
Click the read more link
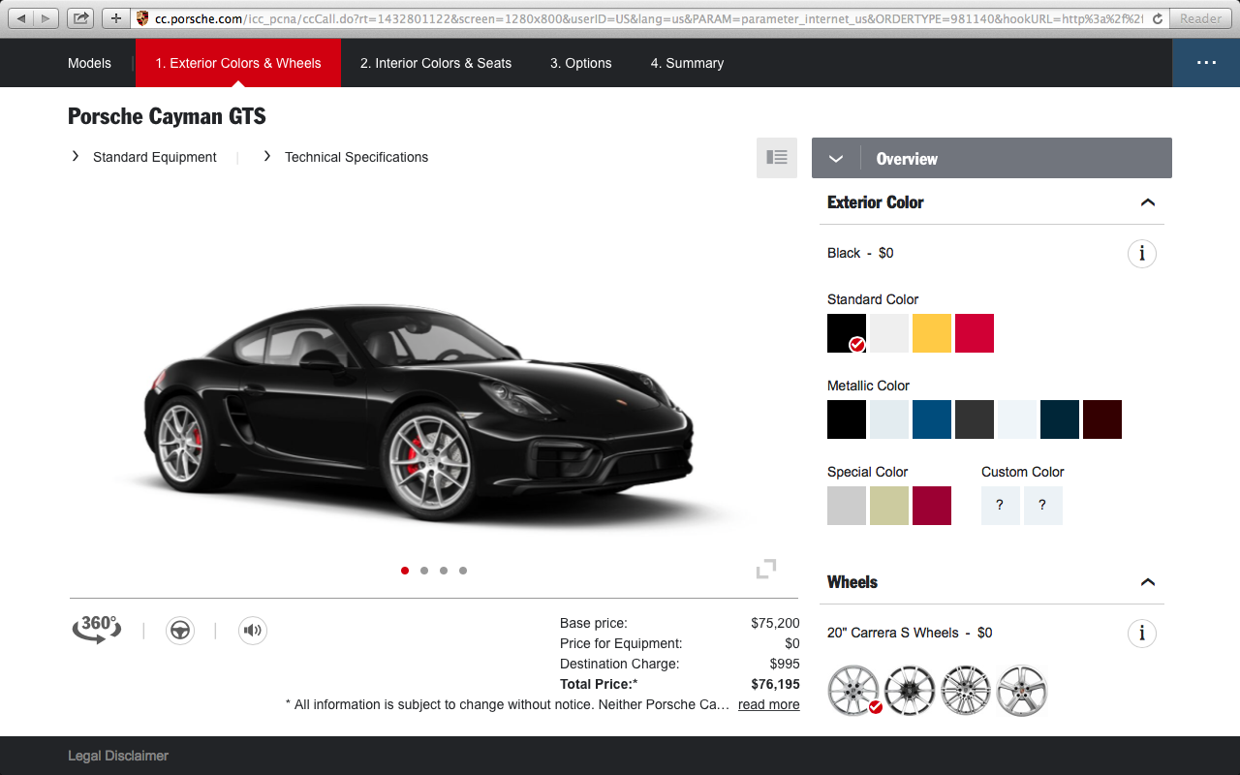(x=769, y=704)
